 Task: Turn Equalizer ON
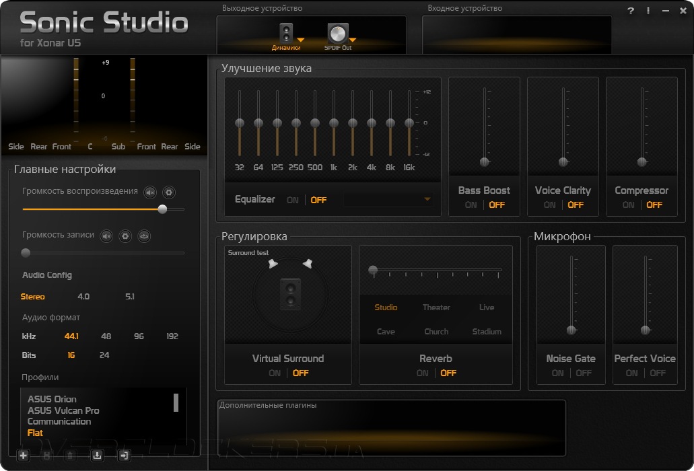[x=293, y=200]
